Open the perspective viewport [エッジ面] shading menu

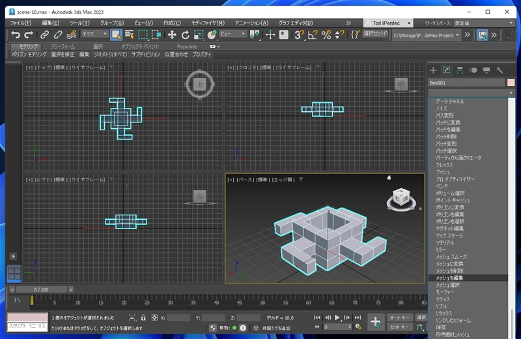[x=283, y=180]
